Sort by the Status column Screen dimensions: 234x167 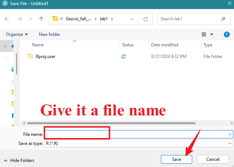pyautogui.click(x=128, y=45)
